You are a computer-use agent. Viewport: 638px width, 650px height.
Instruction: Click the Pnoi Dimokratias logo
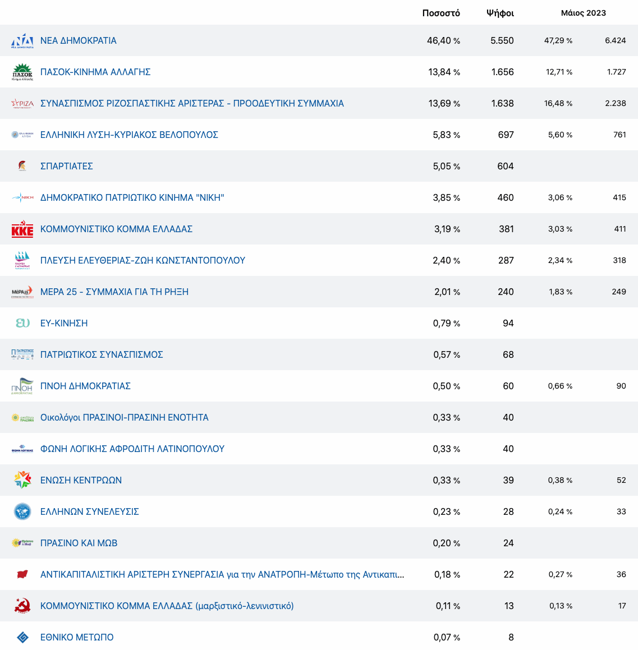(22, 386)
